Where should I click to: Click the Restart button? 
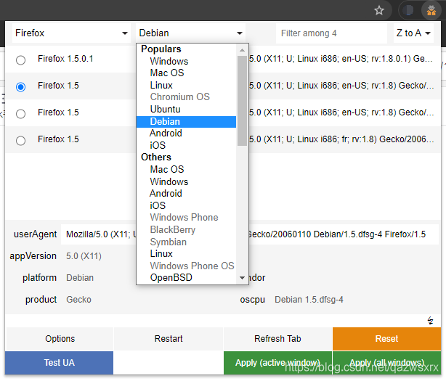pos(169,339)
